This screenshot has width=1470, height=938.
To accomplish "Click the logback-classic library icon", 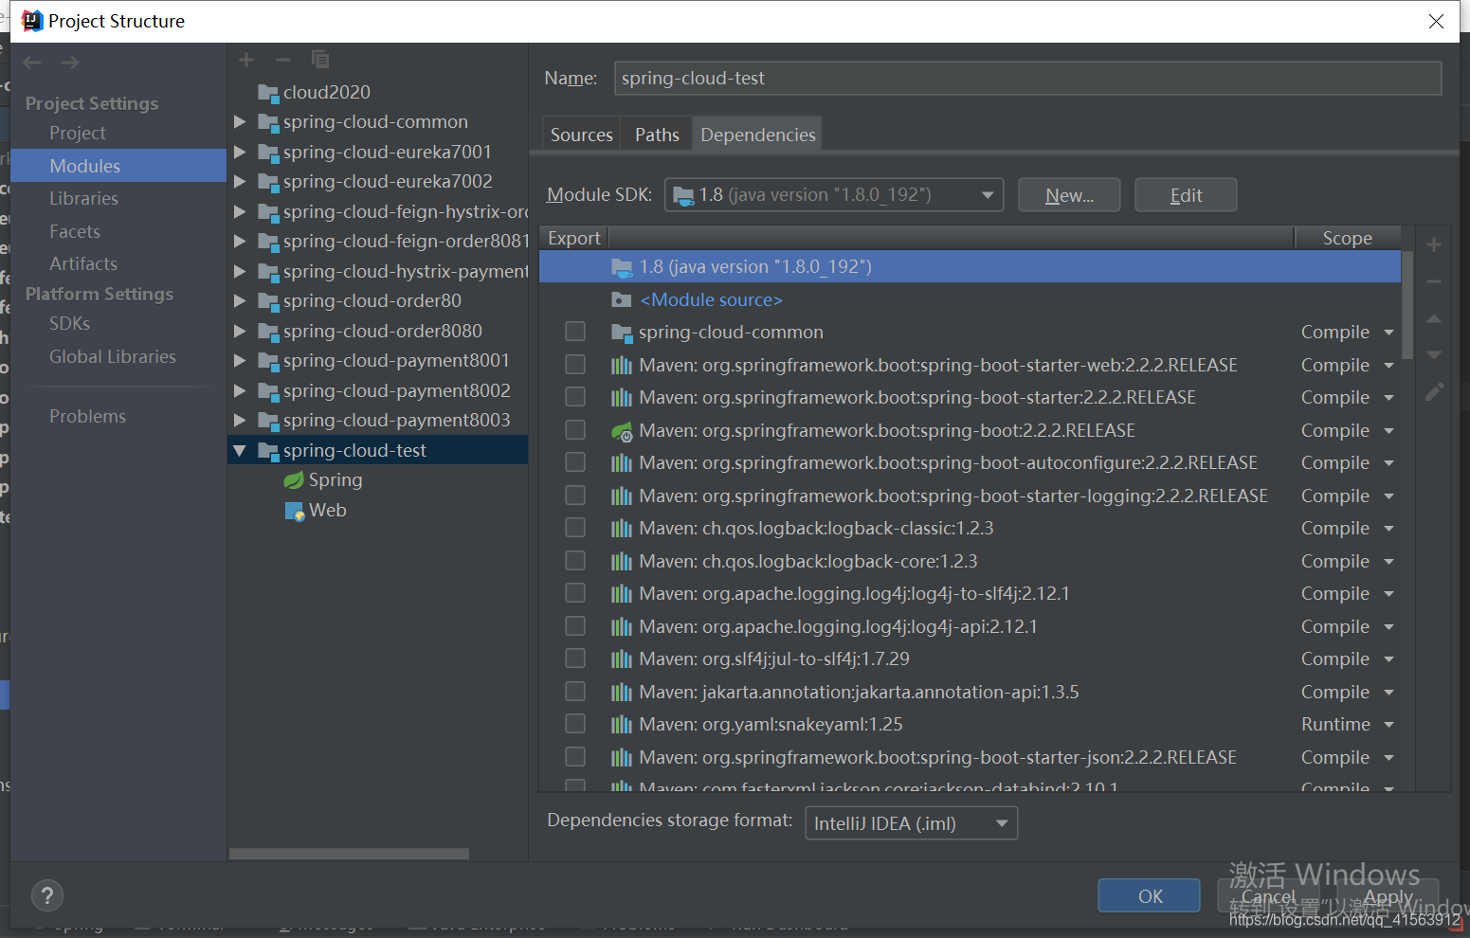I will pos(622,529).
